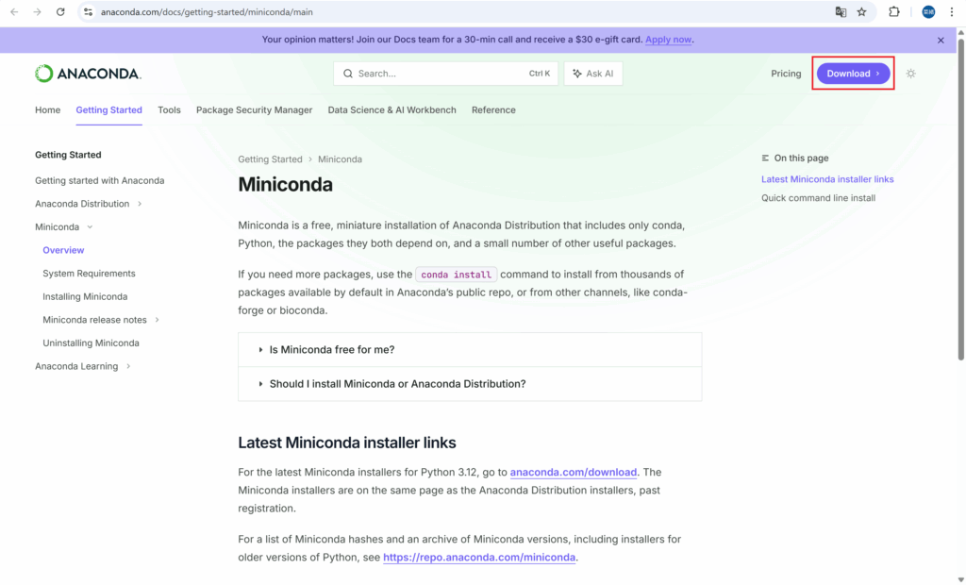
Task: Open Getting started with Anaconda sidebar link
Action: click(x=100, y=180)
